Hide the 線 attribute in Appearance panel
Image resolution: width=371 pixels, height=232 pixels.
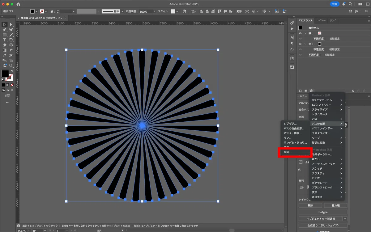point(300,33)
